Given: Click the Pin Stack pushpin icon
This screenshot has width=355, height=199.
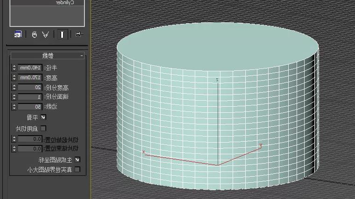Looking at the screenshot, I should pyautogui.click(x=78, y=34).
